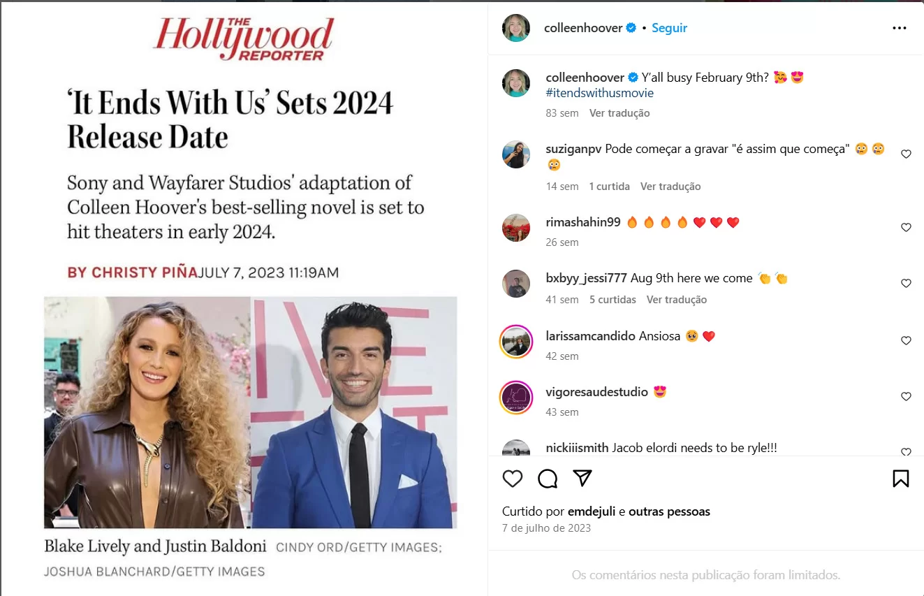Open comments via speech bubble icon

[x=548, y=479]
